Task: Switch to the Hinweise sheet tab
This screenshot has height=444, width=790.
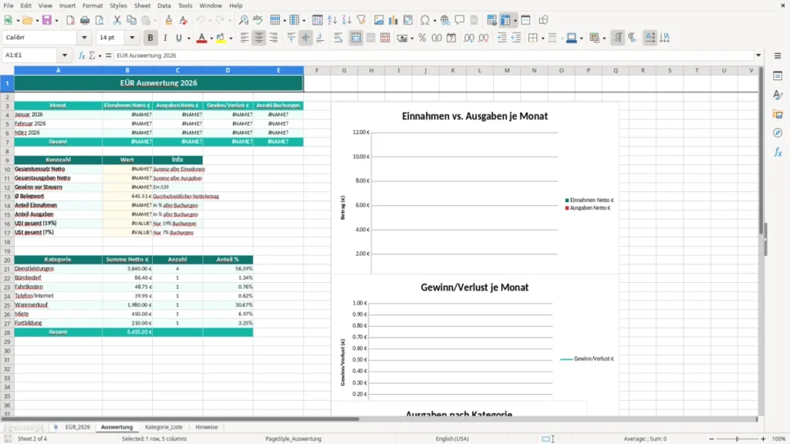Action: click(207, 427)
